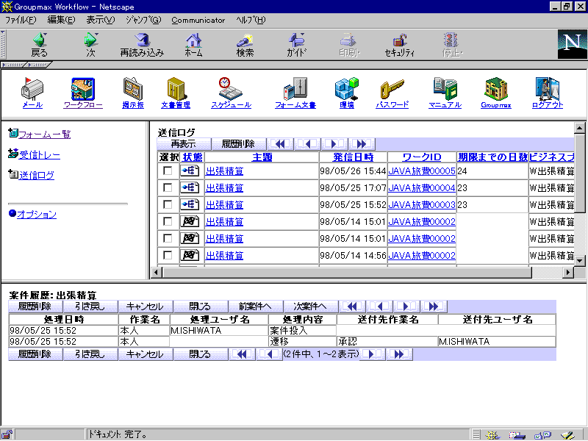Click the right arrow of the send log horizontal scrollbar
Viewport: 588px width, 441px height.
[x=568, y=272]
